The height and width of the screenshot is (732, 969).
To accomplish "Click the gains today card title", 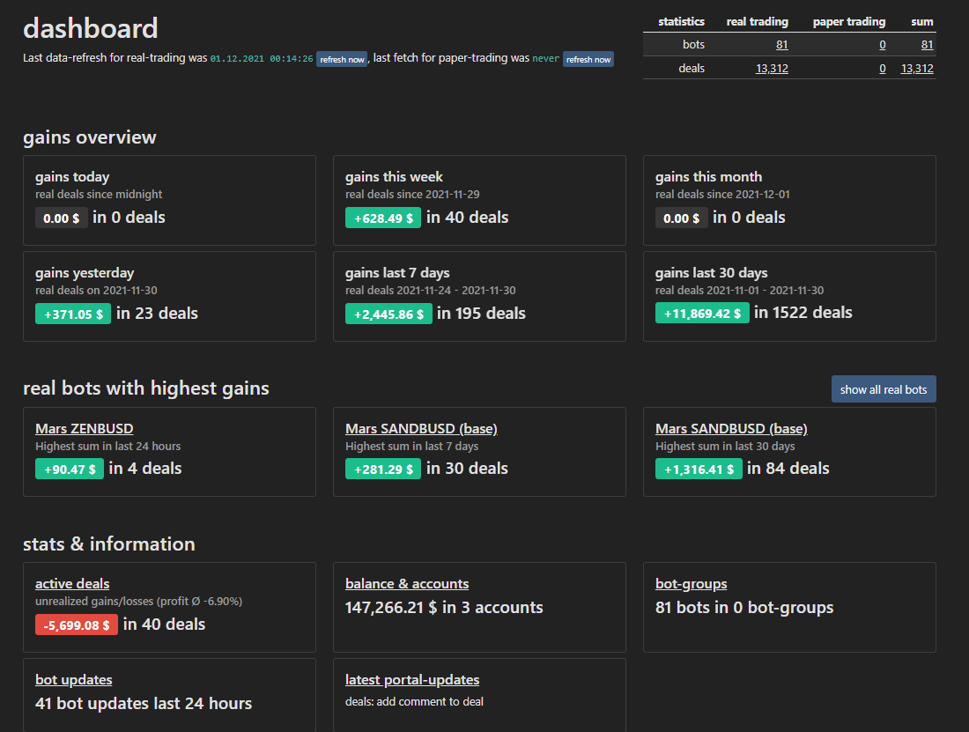I will click(72, 177).
